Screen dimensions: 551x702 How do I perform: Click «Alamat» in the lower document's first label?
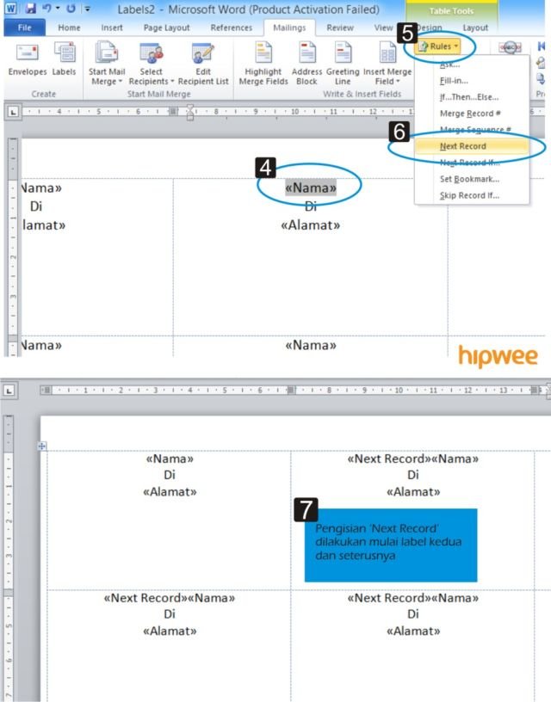coord(170,492)
